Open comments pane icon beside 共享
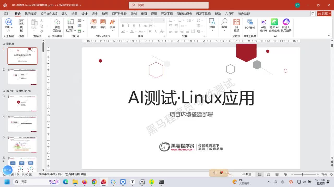This screenshot has height=187, width=334. pyautogui.click(x=313, y=14)
